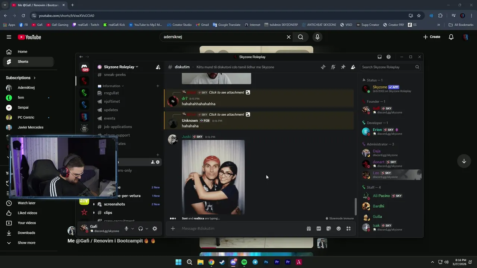Viewport: 477px width, 268px height.
Task: Click Juski username in chat
Action: (186, 137)
